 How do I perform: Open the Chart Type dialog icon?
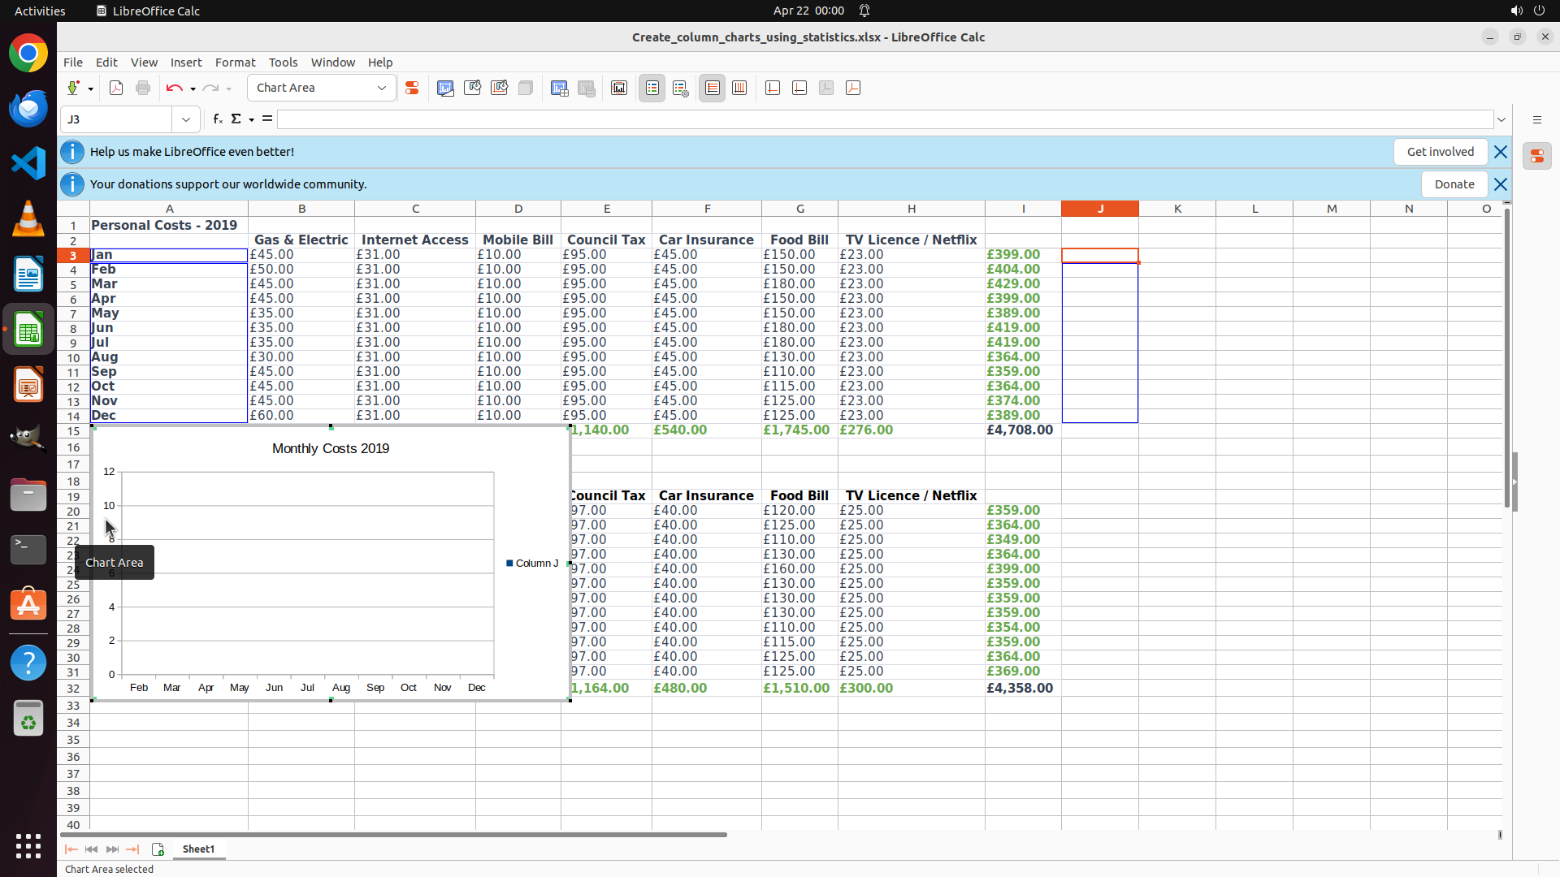point(445,89)
